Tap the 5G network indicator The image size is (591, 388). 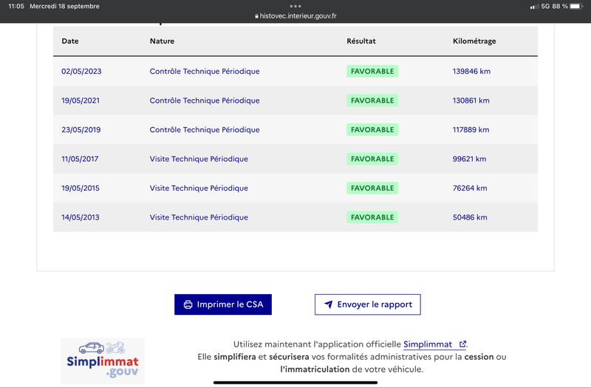(545, 7)
